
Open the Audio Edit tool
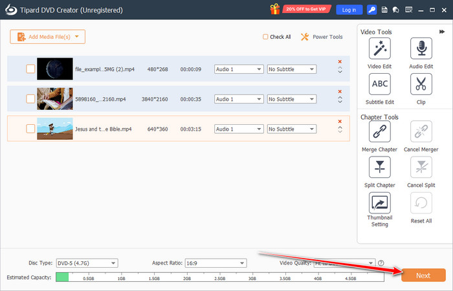421,48
